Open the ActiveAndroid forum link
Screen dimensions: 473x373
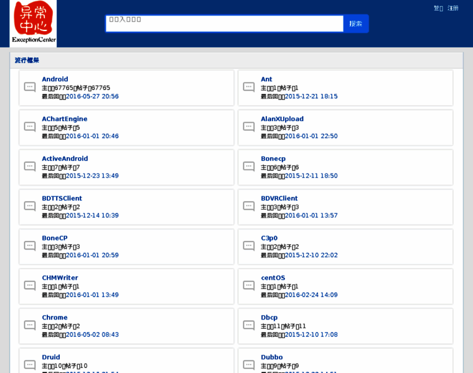coord(65,159)
